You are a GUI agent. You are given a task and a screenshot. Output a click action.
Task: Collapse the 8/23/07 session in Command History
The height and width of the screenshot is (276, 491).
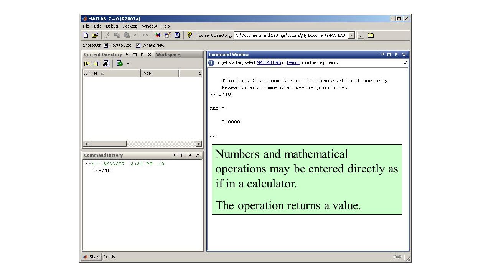87,164
